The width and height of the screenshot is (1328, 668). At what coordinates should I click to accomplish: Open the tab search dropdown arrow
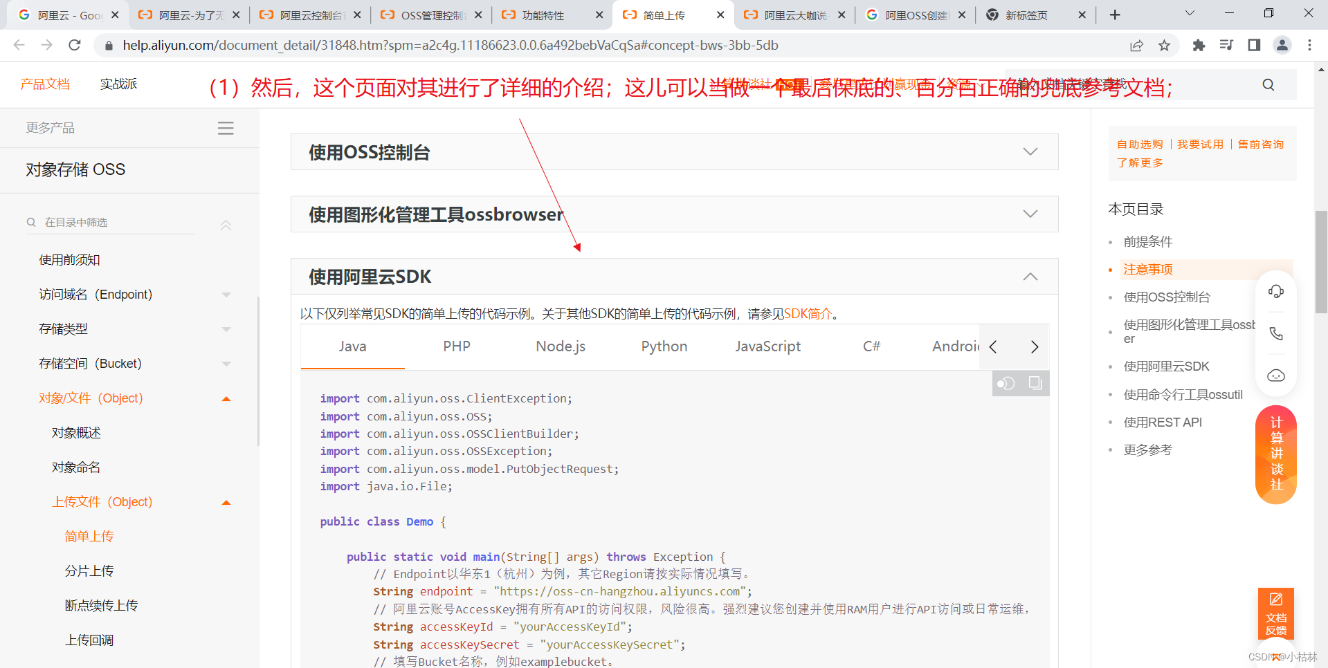click(x=1190, y=13)
